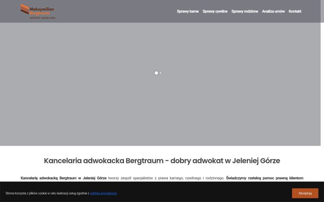Click the Akceptuję cookie button

pos(305,193)
